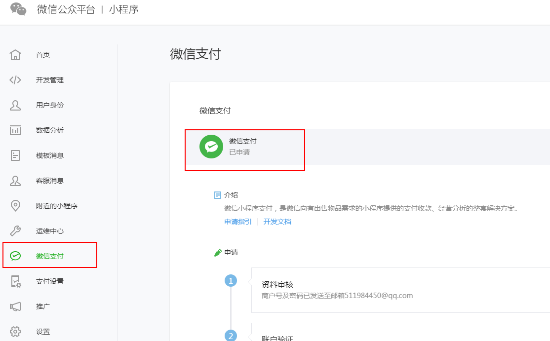Click step 2 circle marker
The height and width of the screenshot is (341, 550).
coord(231,336)
